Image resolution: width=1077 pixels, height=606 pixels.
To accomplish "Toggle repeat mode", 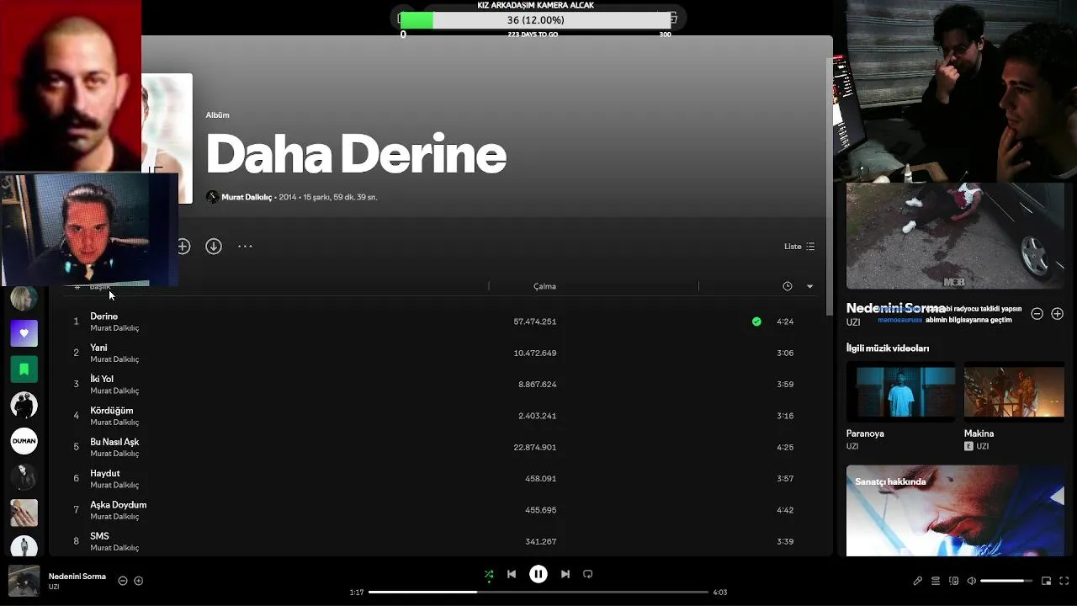I will click(x=588, y=574).
